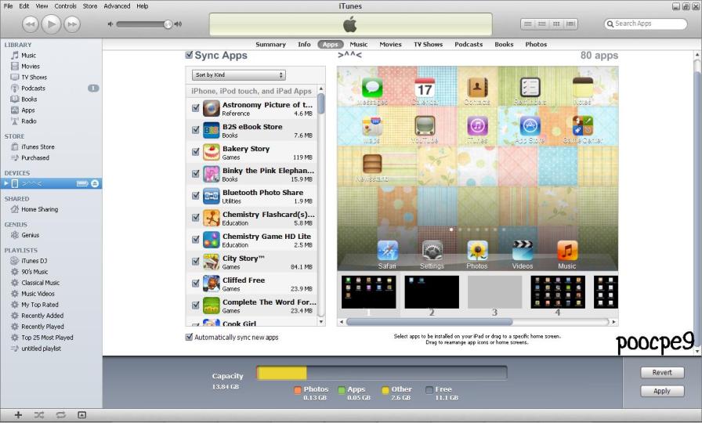Screen dimensions: 702x423
Task: Click the Play button
Action: click(51, 24)
